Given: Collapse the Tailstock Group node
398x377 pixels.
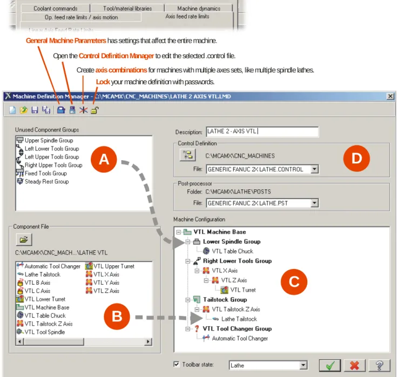Looking at the screenshot, I should pos(188,300).
